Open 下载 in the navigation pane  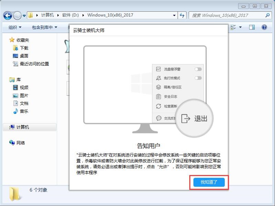(x=24, y=48)
